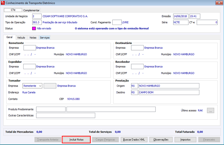
Task: Click the Emissão time field 15:41
Action: pyautogui.click(x=195, y=16)
